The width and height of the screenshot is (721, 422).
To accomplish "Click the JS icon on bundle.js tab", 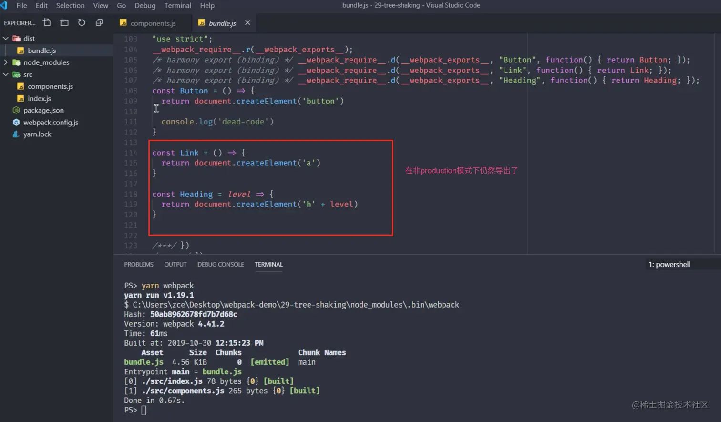I will (201, 23).
